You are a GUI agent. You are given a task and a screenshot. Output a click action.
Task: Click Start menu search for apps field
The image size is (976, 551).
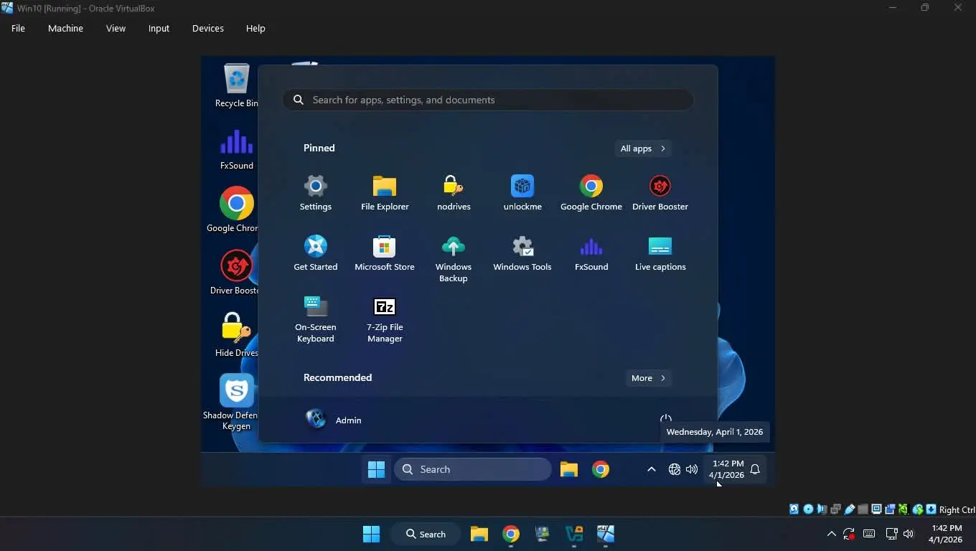[488, 100]
